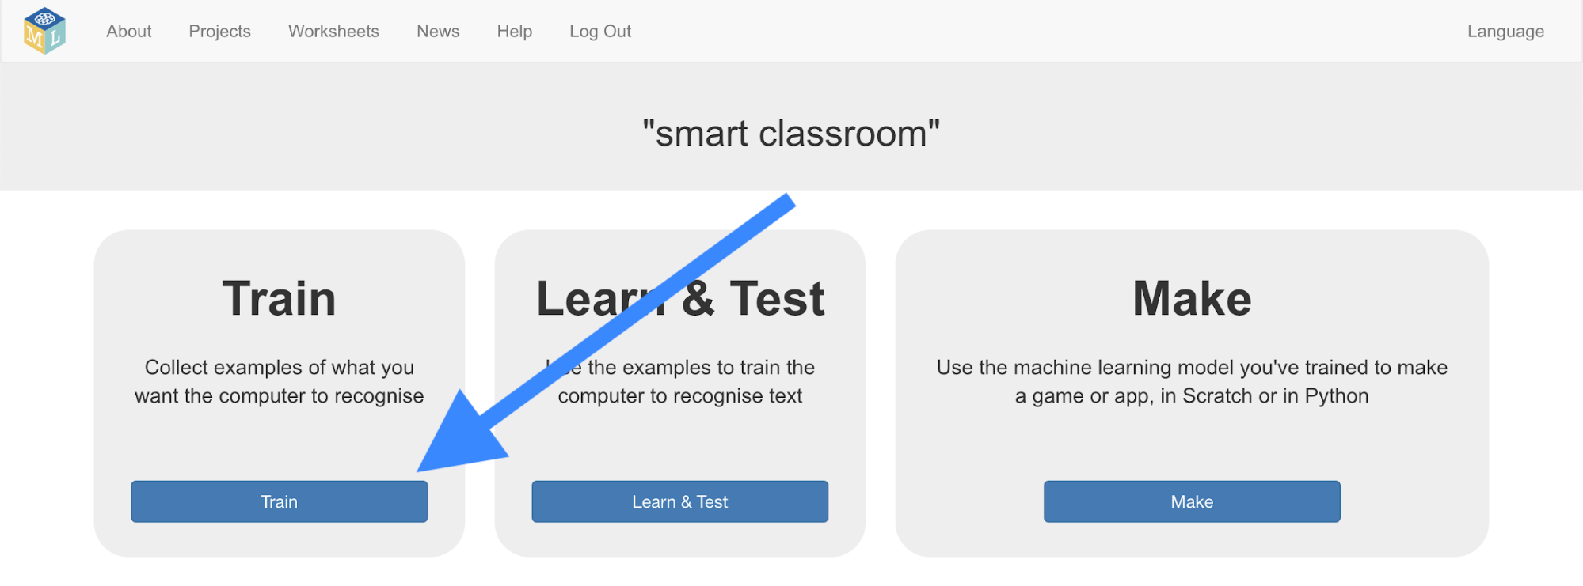This screenshot has width=1583, height=586.
Task: Click the Train button
Action: tap(279, 501)
